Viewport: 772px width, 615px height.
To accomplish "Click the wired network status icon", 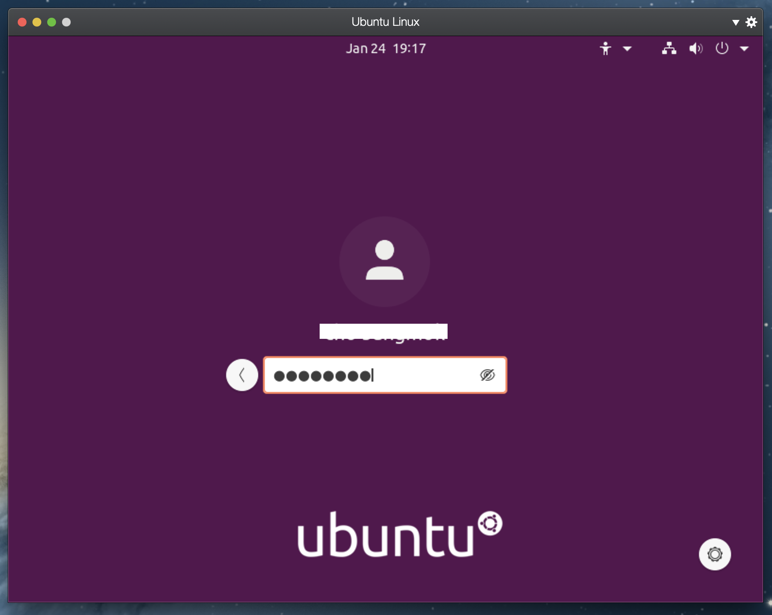I will 669,49.
